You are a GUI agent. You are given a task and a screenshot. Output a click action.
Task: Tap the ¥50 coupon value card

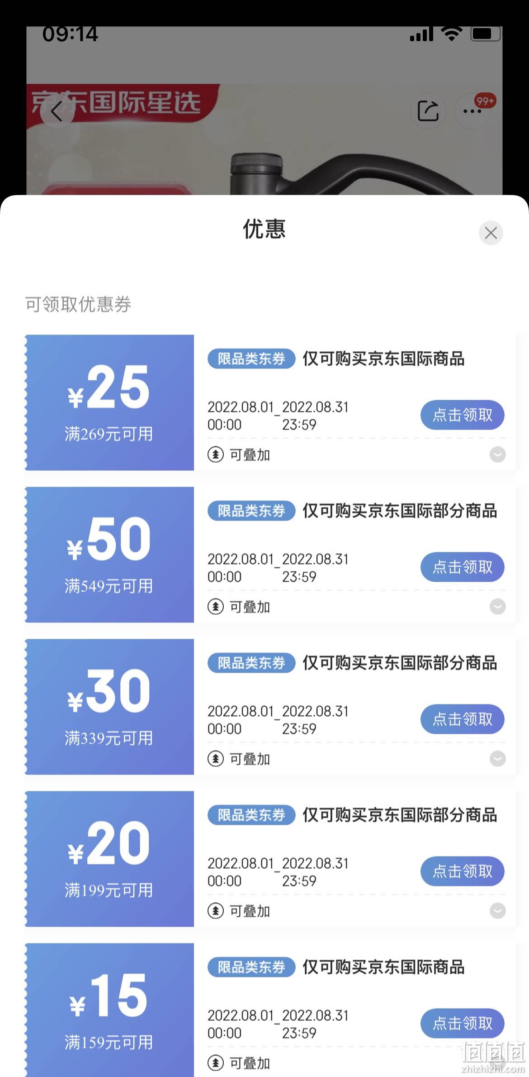pos(109,555)
